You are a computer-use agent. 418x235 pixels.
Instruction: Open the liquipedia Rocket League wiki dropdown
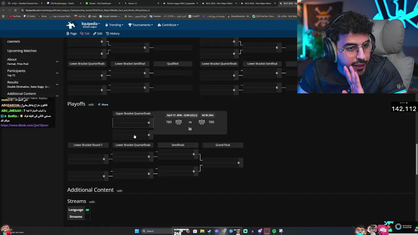point(90,24)
